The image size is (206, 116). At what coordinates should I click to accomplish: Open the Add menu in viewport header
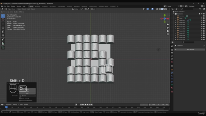point(28,9)
